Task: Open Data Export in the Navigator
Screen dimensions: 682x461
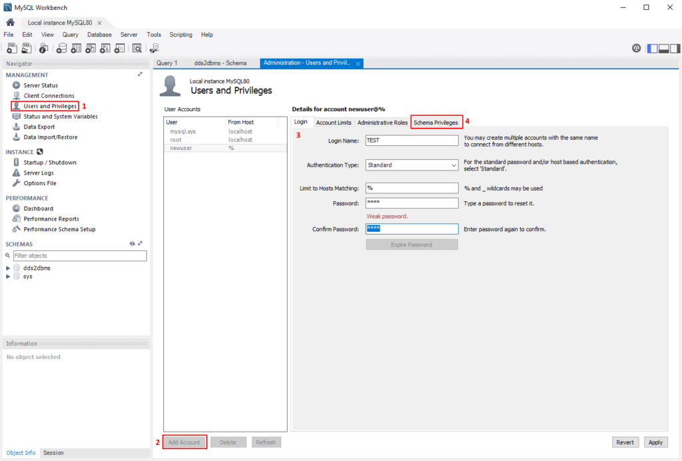Action: [x=39, y=127]
